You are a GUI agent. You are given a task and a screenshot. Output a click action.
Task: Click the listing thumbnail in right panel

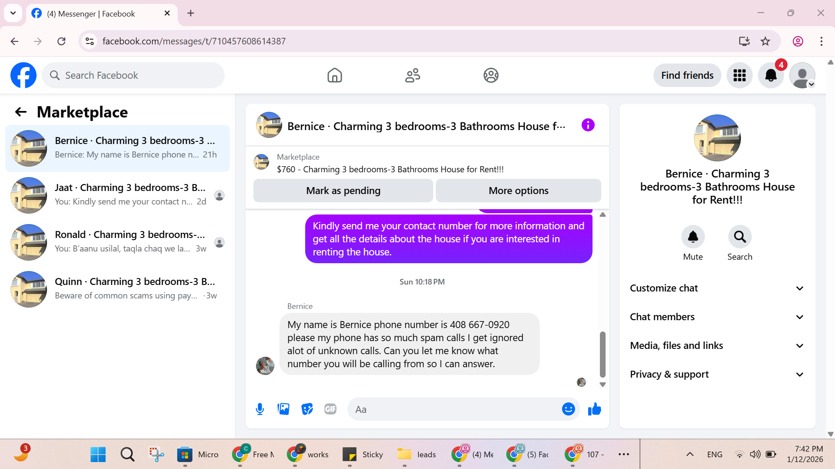(x=717, y=138)
